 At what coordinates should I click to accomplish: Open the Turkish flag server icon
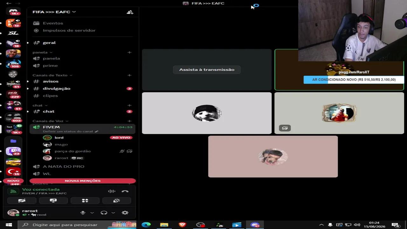click(x=13, y=172)
